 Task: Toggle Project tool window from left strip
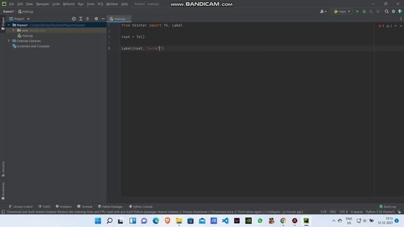(x=3, y=24)
